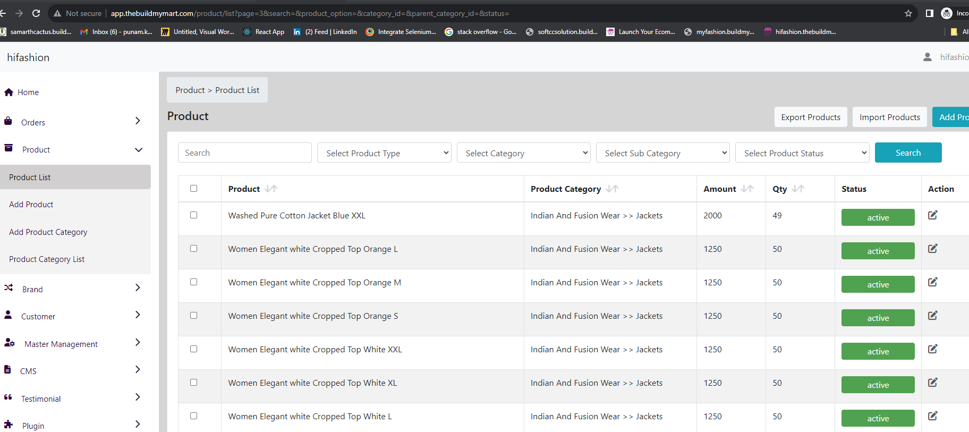The height and width of the screenshot is (432, 969).
Task: Expand the Orders menu chevron
Action: coord(138,121)
